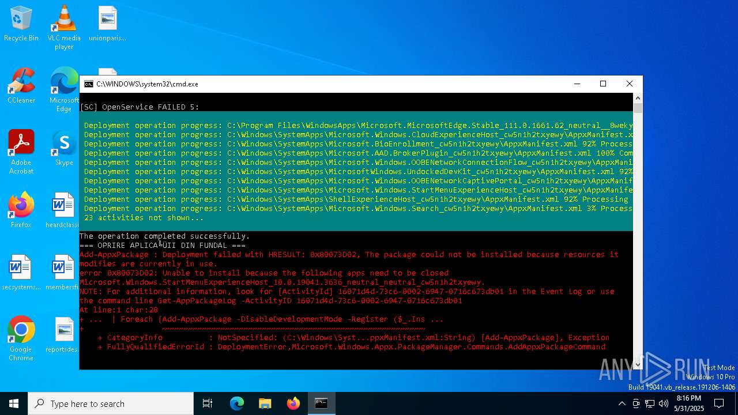Minimize the cmd.exe window

tap(577, 84)
